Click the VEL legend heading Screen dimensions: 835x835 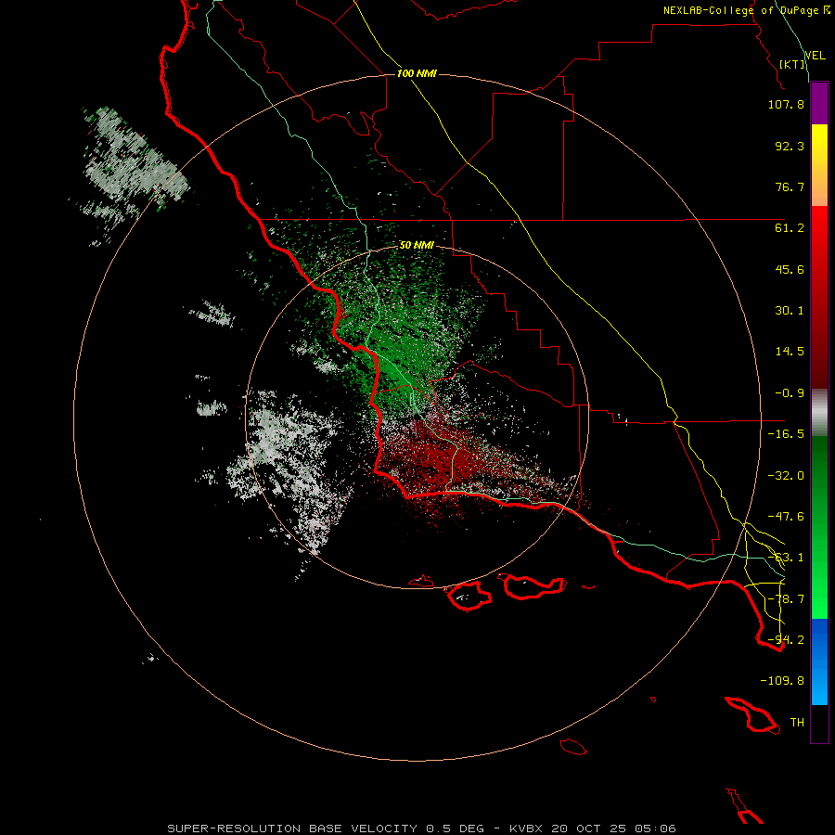point(815,56)
